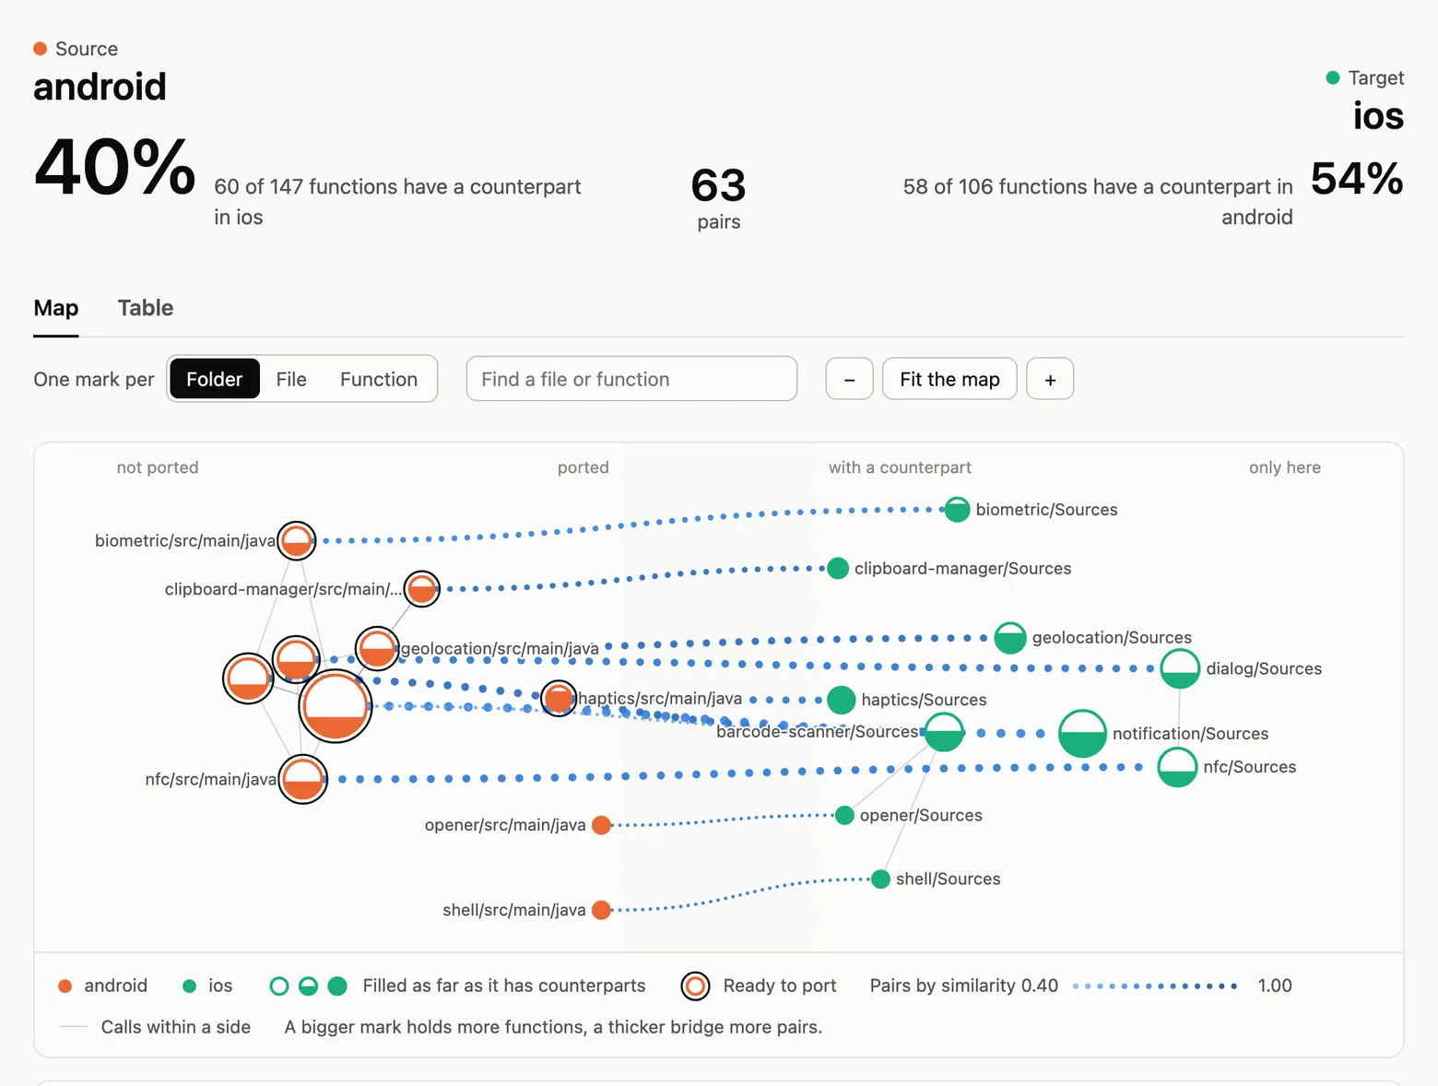Screen dimensions: 1438x1086
Task: Select the clipboard-manager/Sources ios node
Action: point(838,569)
